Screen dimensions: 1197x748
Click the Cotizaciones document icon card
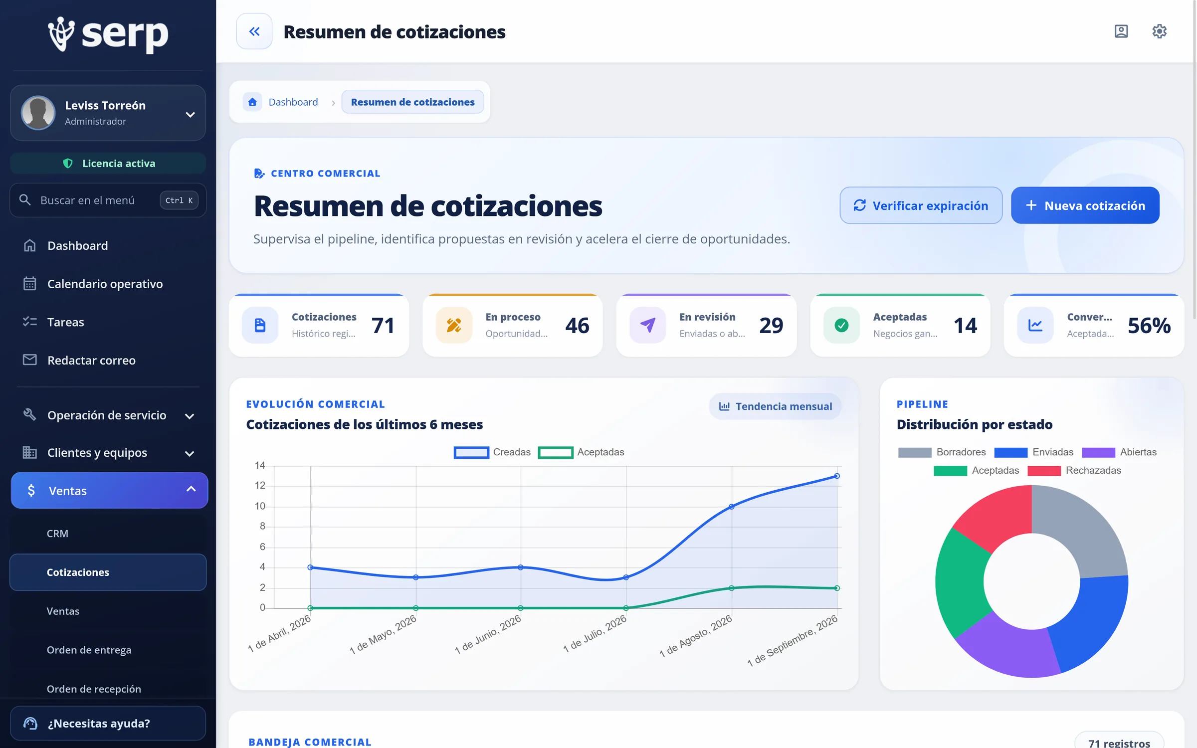[260, 325]
